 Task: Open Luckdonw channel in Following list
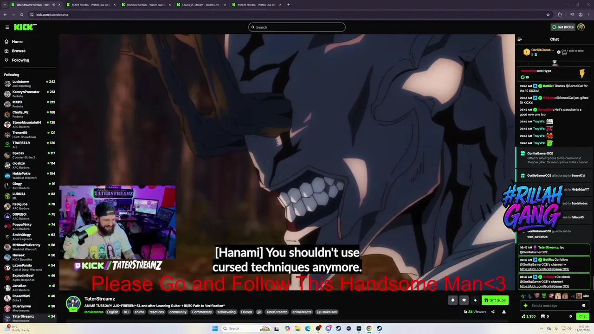[x=29, y=83]
